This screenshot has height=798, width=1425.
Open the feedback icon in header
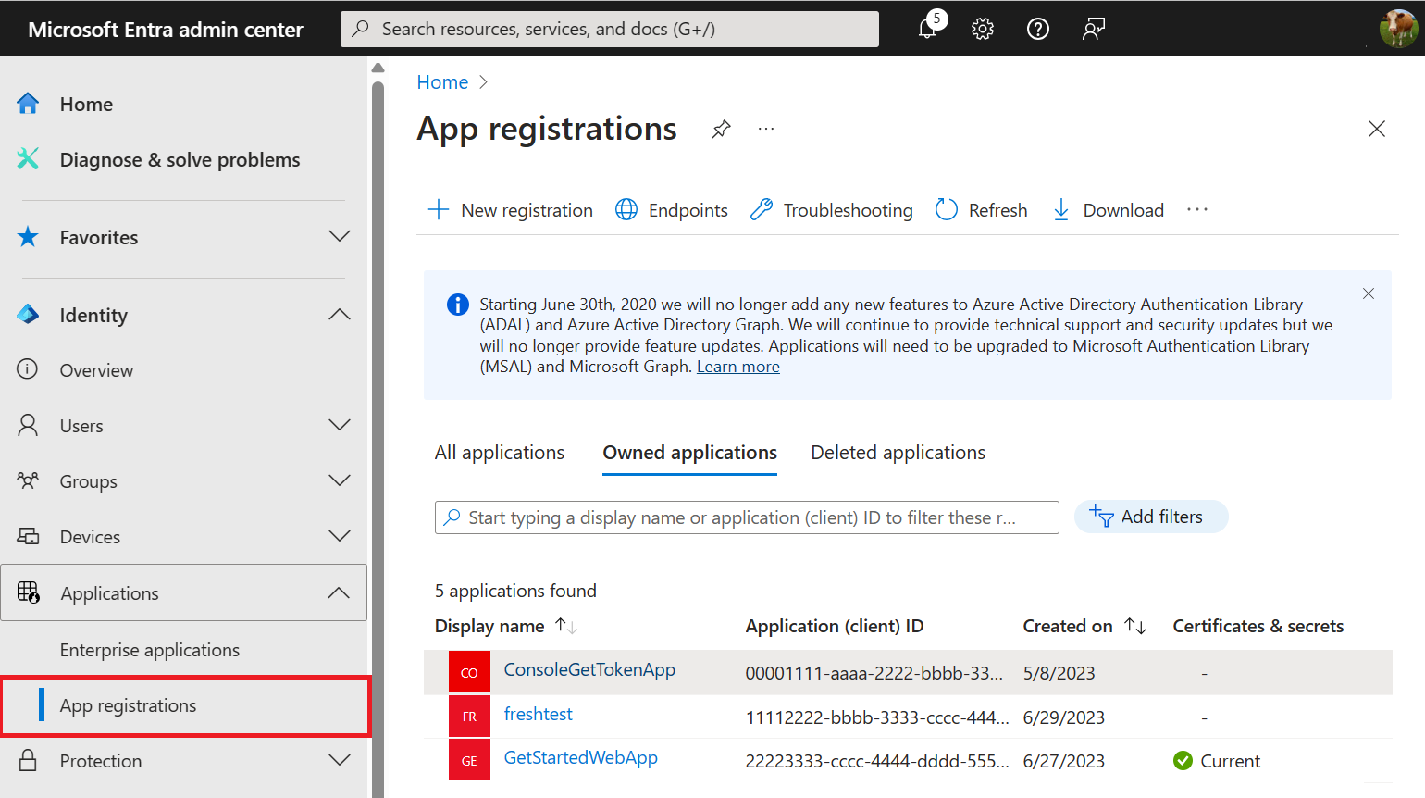point(1094,29)
